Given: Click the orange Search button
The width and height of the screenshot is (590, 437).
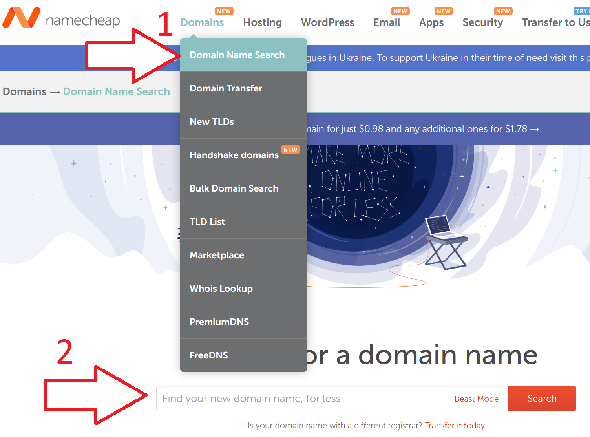Looking at the screenshot, I should pyautogui.click(x=542, y=399).
